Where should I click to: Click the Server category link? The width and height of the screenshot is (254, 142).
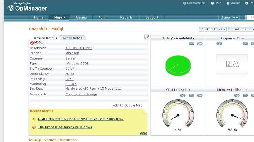click(x=70, y=58)
